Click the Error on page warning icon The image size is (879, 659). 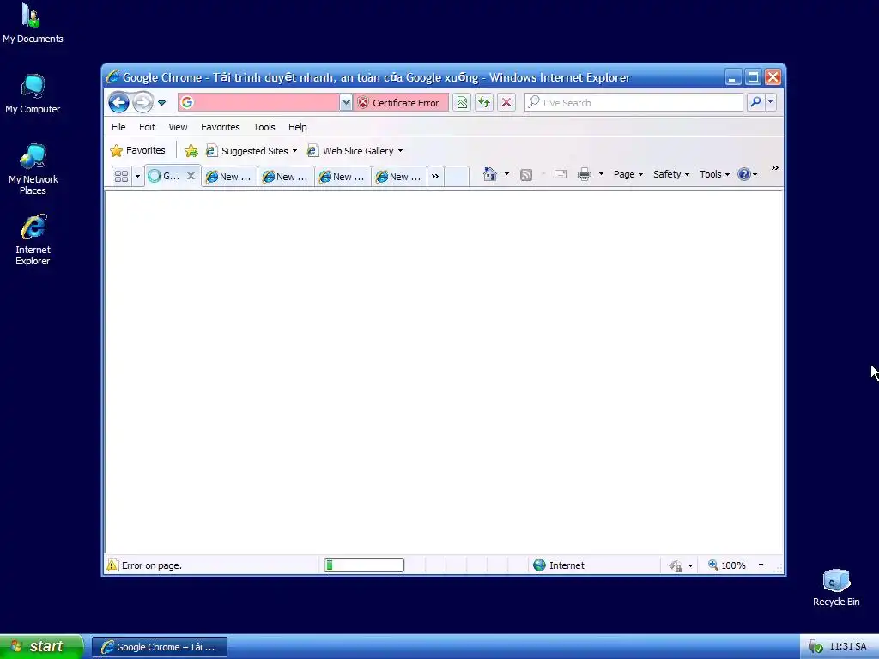point(112,565)
